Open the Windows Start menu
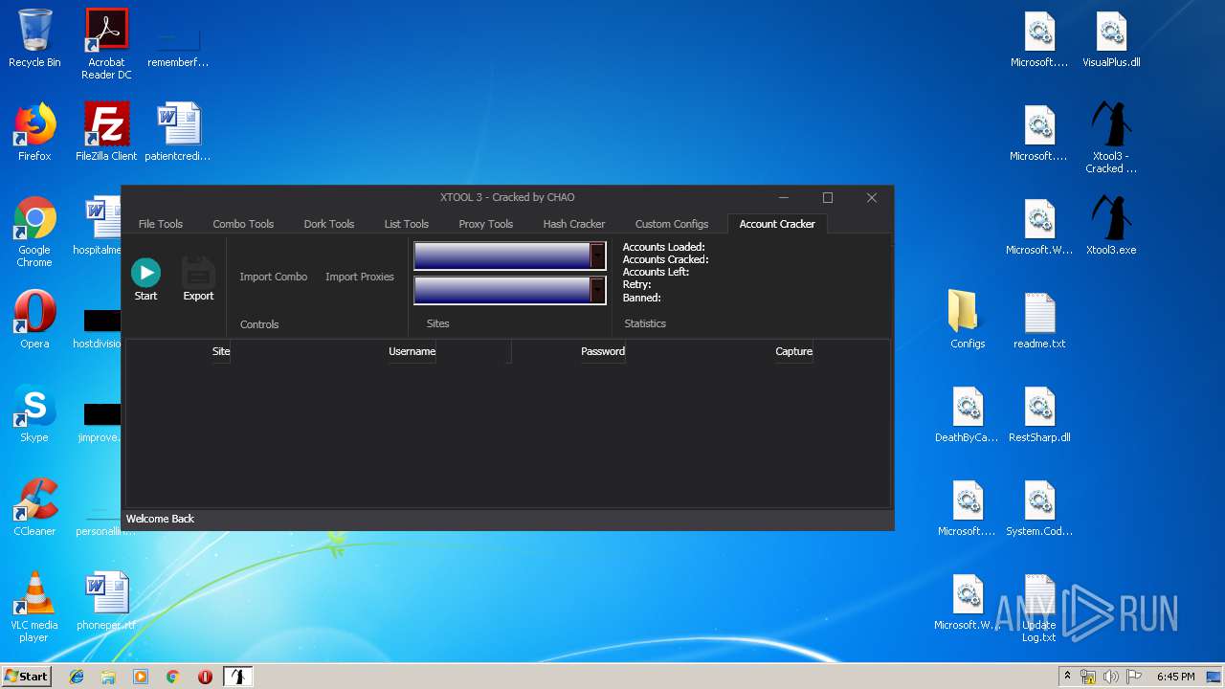The image size is (1225, 689). (26, 677)
